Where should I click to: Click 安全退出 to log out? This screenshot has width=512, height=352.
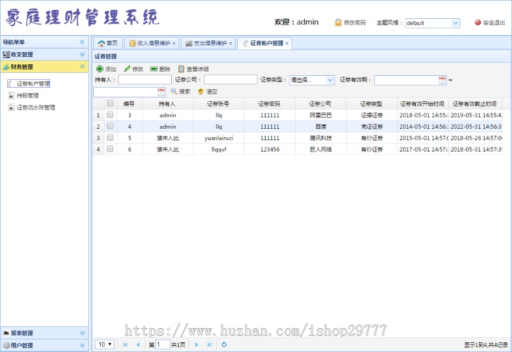click(x=489, y=23)
